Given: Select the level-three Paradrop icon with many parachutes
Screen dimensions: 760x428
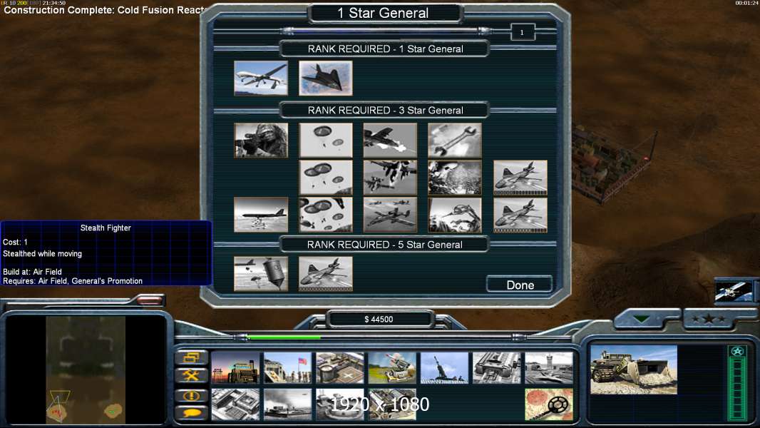Looking at the screenshot, I should (326, 215).
